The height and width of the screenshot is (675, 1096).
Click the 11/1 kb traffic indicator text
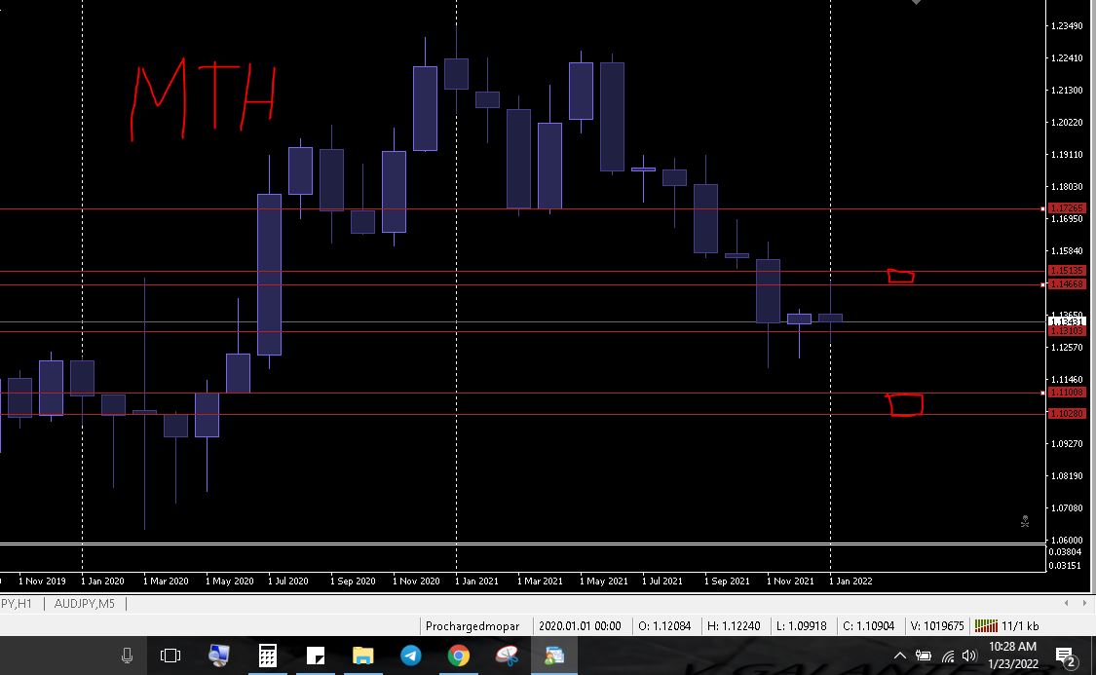click(1020, 626)
